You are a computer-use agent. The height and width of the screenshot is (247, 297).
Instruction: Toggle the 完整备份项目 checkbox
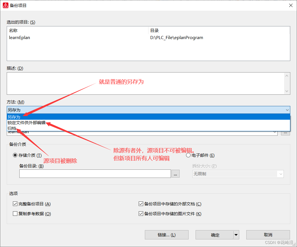15,204
